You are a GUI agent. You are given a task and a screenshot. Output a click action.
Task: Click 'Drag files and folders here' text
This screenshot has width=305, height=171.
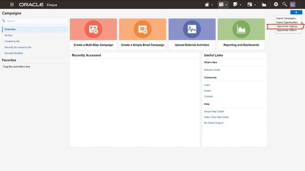(x=17, y=66)
